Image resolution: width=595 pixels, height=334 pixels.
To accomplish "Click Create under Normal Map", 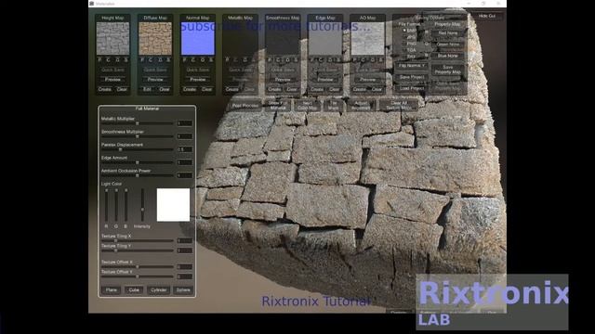I will [x=190, y=89].
